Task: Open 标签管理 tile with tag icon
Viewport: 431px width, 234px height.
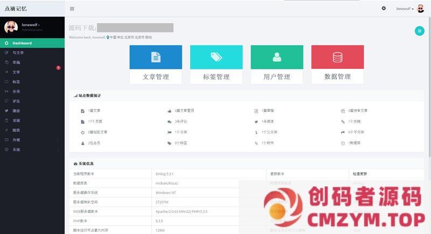Action: 216,65
